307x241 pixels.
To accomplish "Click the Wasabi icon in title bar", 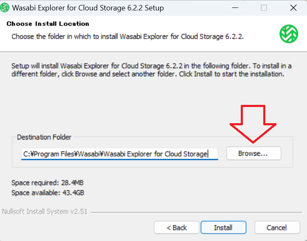I will pos(4,8).
